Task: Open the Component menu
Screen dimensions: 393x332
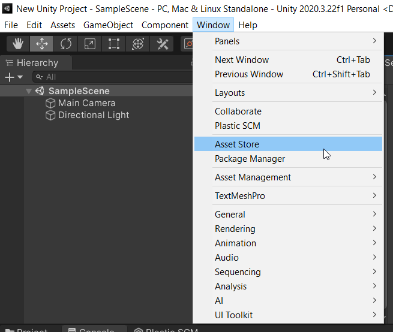Action: tap(165, 25)
